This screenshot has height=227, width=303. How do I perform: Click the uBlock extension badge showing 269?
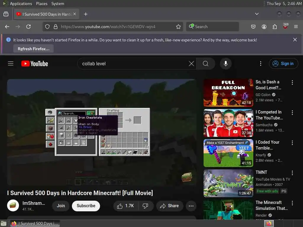pyautogui.click(x=286, y=26)
